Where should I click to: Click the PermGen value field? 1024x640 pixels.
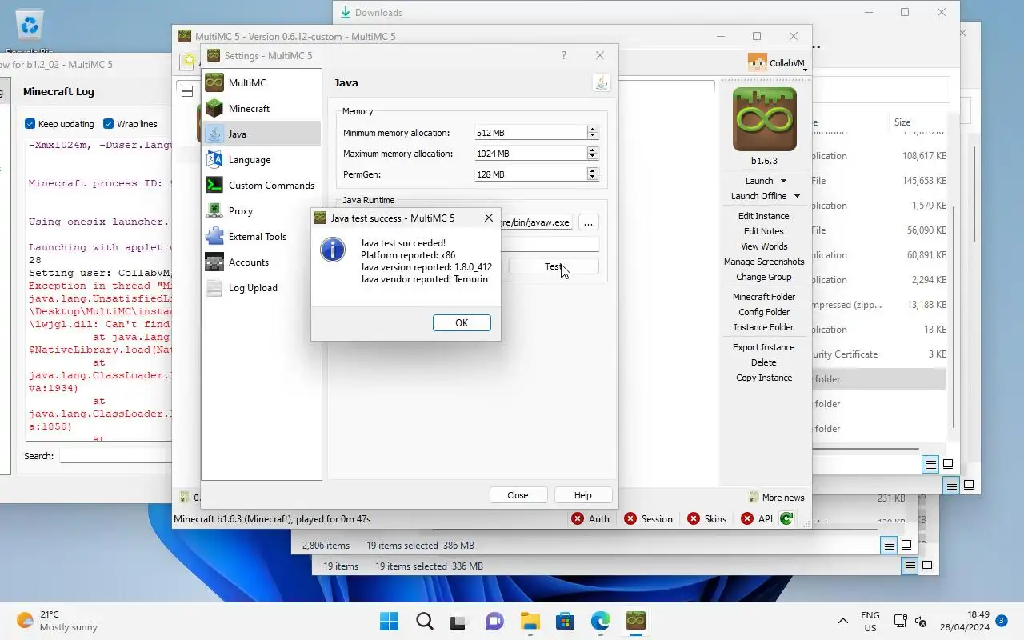tap(530, 174)
